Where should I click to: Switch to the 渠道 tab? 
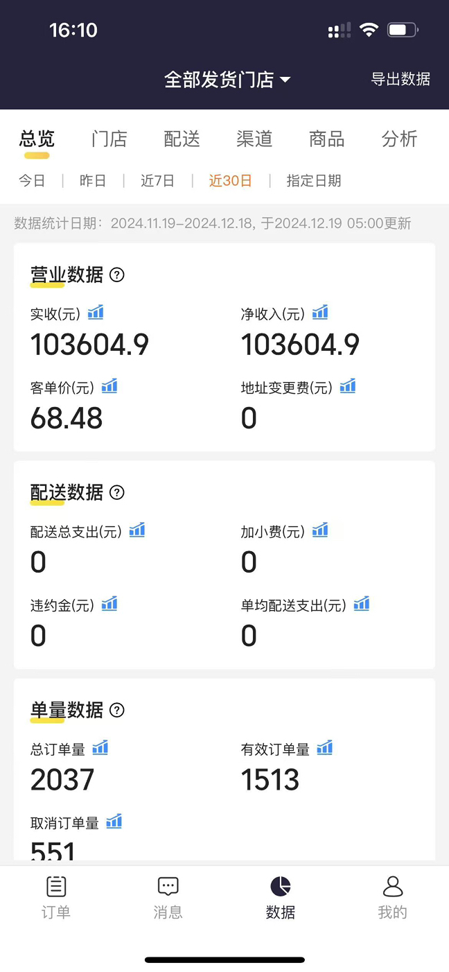254,139
